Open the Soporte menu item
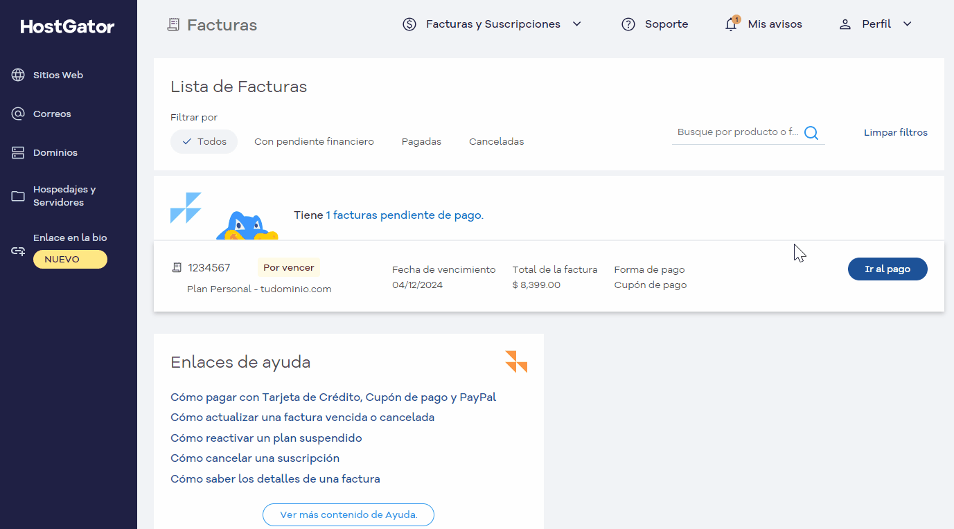 coord(666,24)
